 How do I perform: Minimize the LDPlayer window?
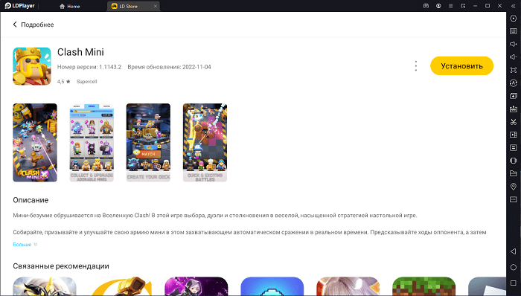(x=476, y=6)
